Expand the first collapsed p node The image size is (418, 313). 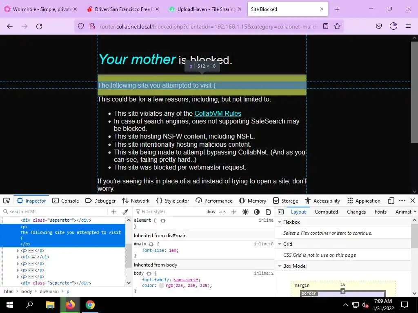click(18, 251)
